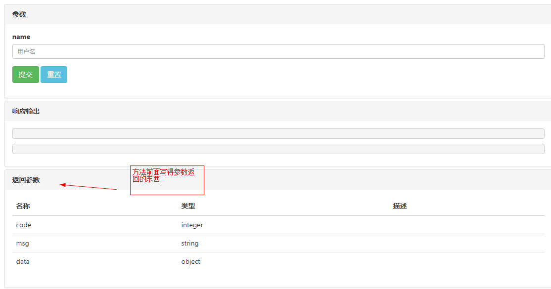This screenshot has width=551, height=289.
Task: Open the string type link
Action: [x=190, y=243]
